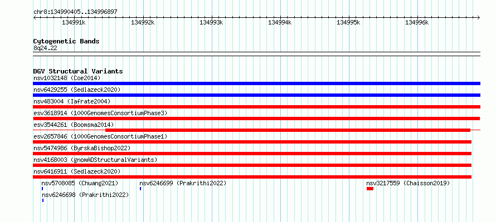This screenshot has width=496, height=222.
Task: Open the nsv6246698 (Prakrithi2022) label
Action: (x=86, y=195)
